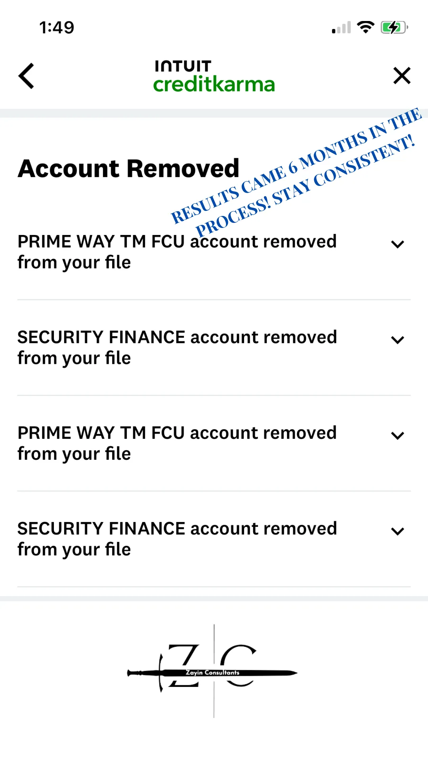Tap the charging battery icon
Image resolution: width=428 pixels, height=761 pixels.
tap(394, 27)
